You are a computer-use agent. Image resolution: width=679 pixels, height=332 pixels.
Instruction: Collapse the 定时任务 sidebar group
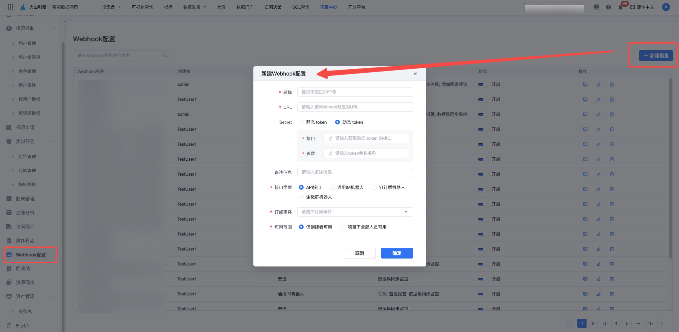pyautogui.click(x=54, y=141)
